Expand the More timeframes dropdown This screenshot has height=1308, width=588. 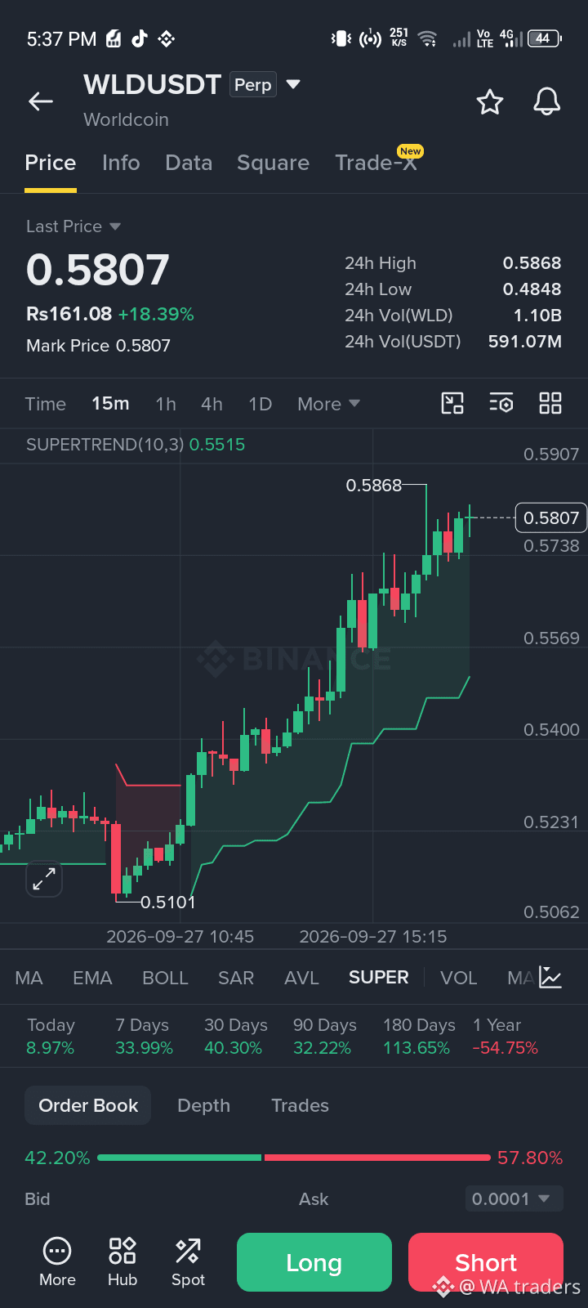pyautogui.click(x=328, y=404)
